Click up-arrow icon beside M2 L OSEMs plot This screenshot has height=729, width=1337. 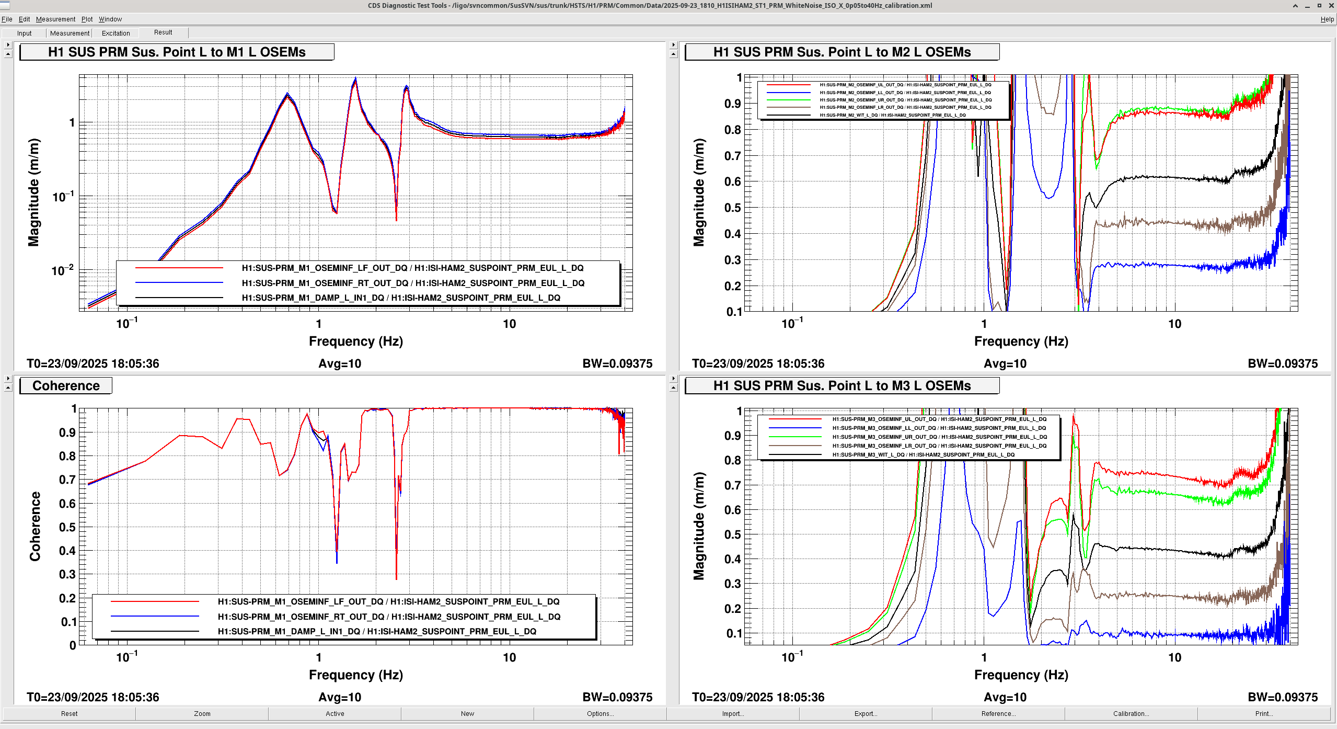(673, 54)
